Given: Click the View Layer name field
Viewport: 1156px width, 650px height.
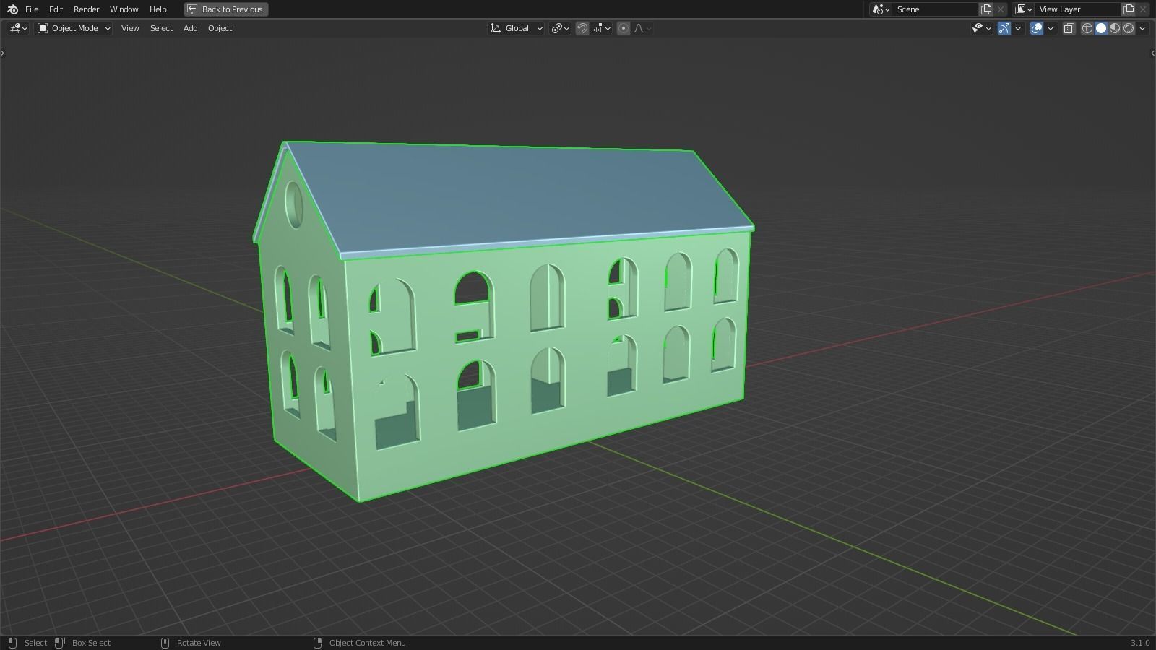Looking at the screenshot, I should click(x=1079, y=9).
